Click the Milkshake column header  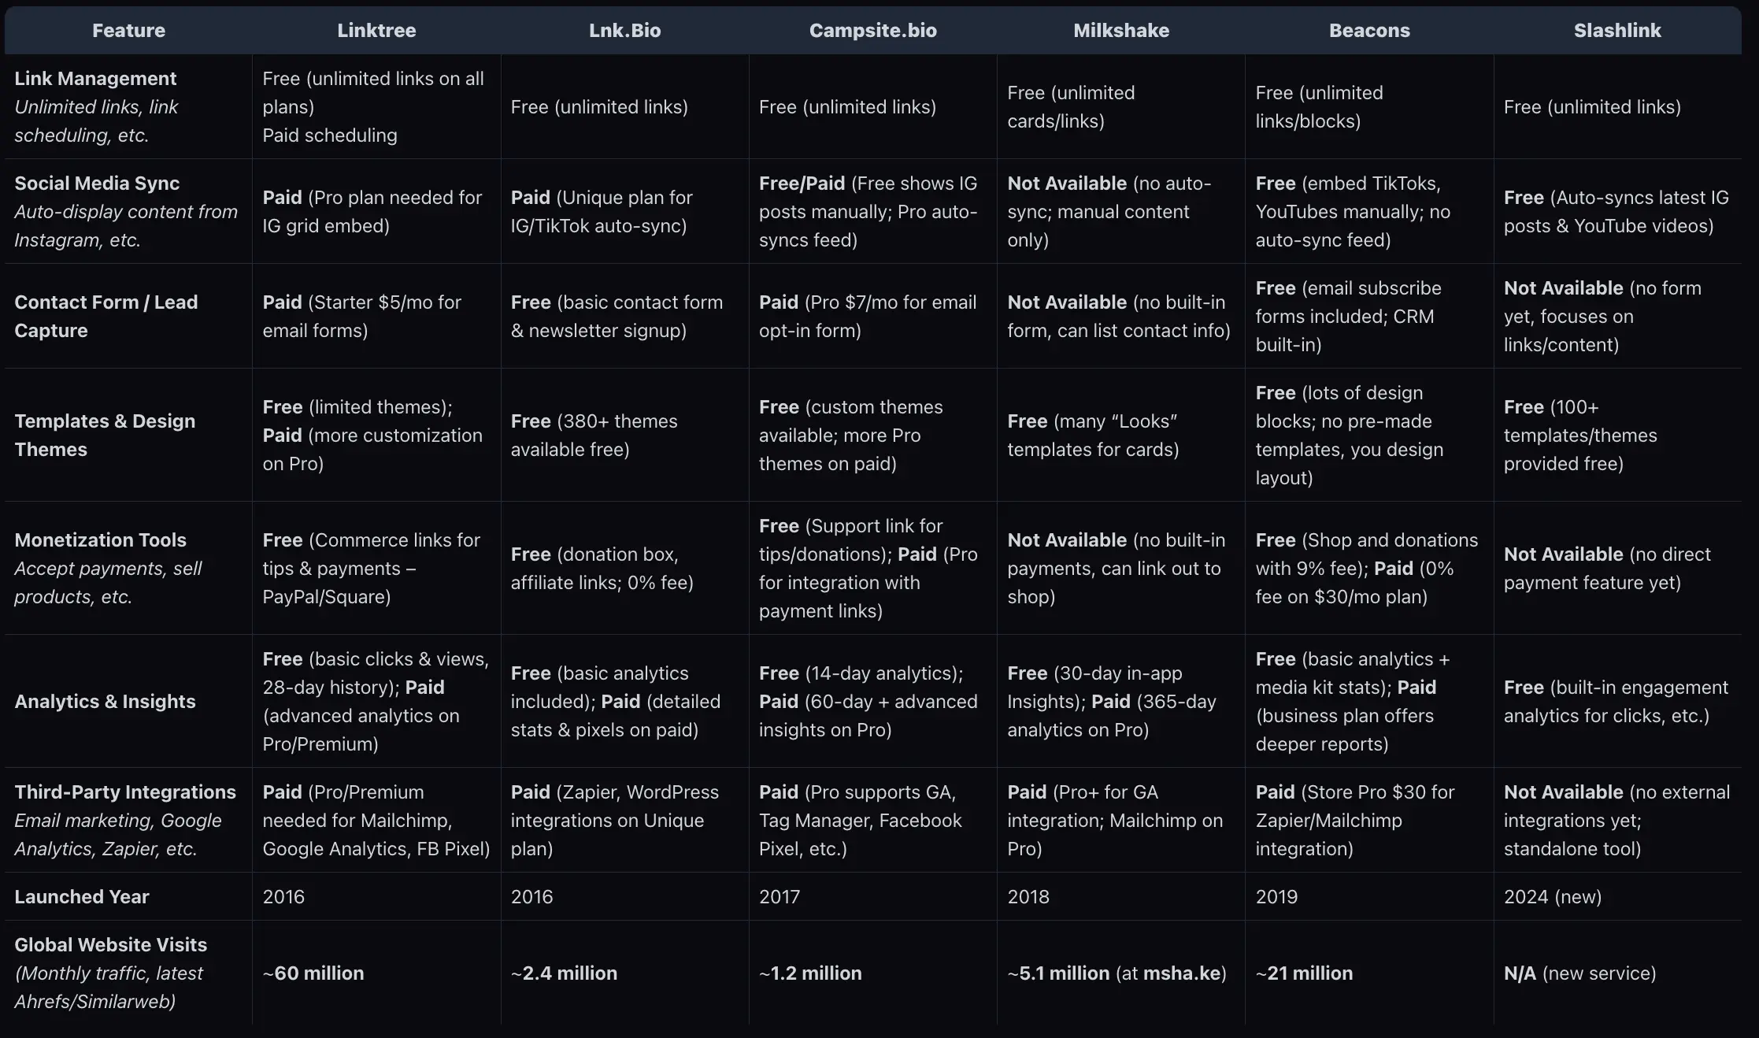(x=1121, y=31)
